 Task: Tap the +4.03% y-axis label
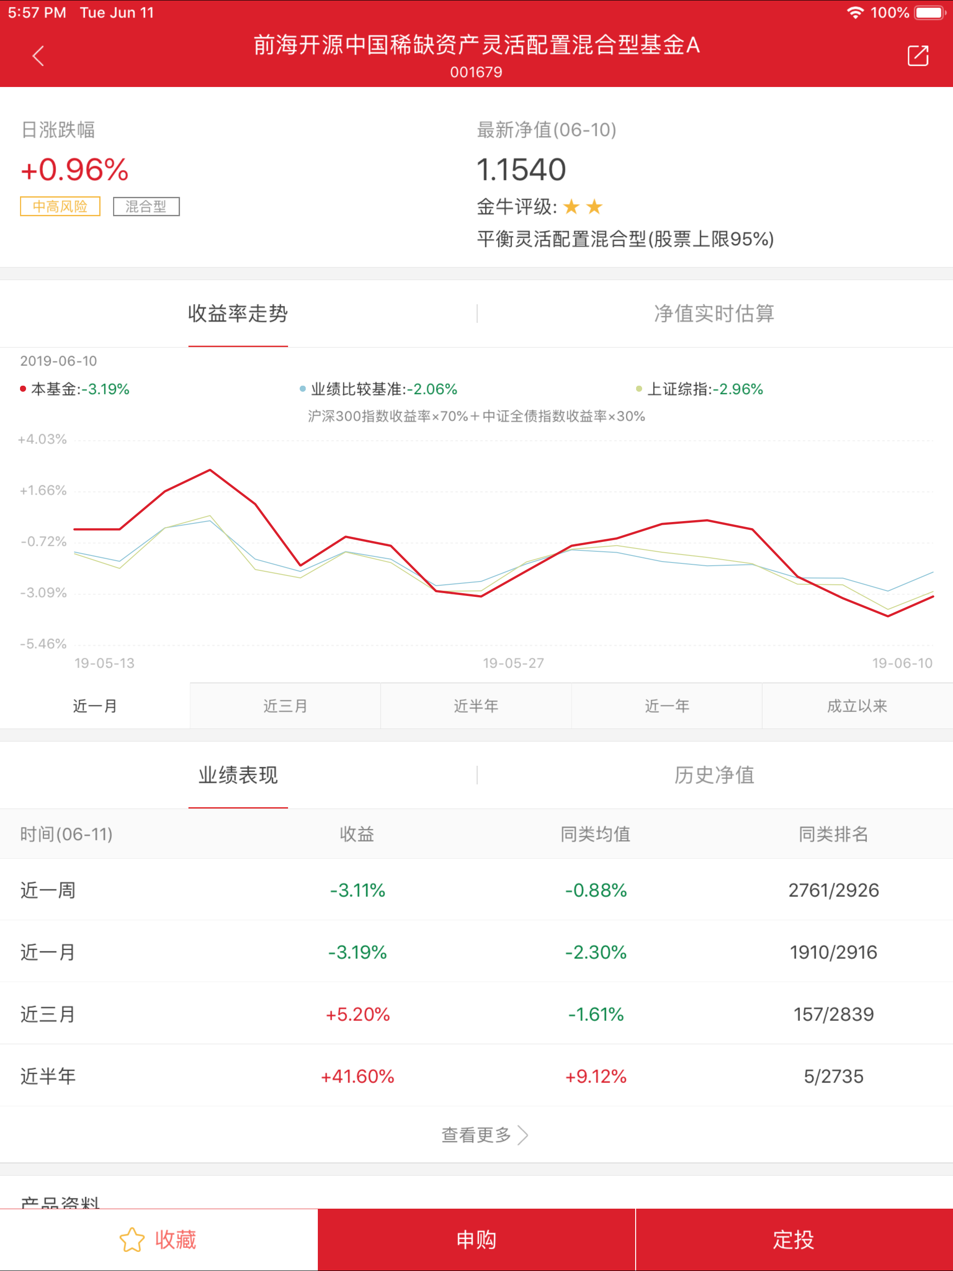coord(42,439)
